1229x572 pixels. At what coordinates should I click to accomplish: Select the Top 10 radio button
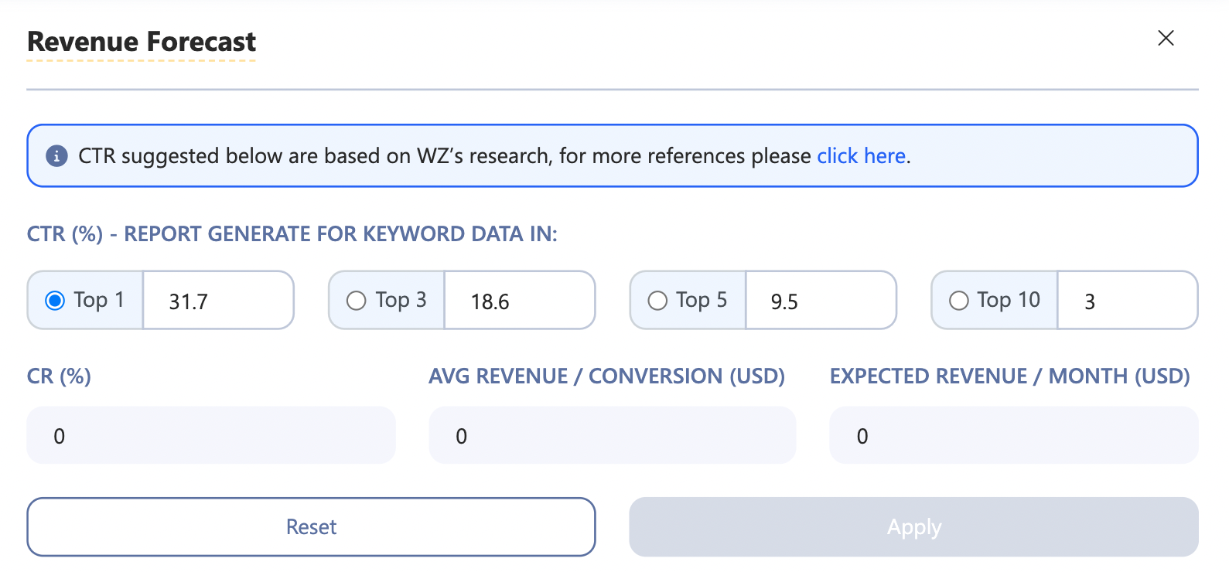(959, 301)
